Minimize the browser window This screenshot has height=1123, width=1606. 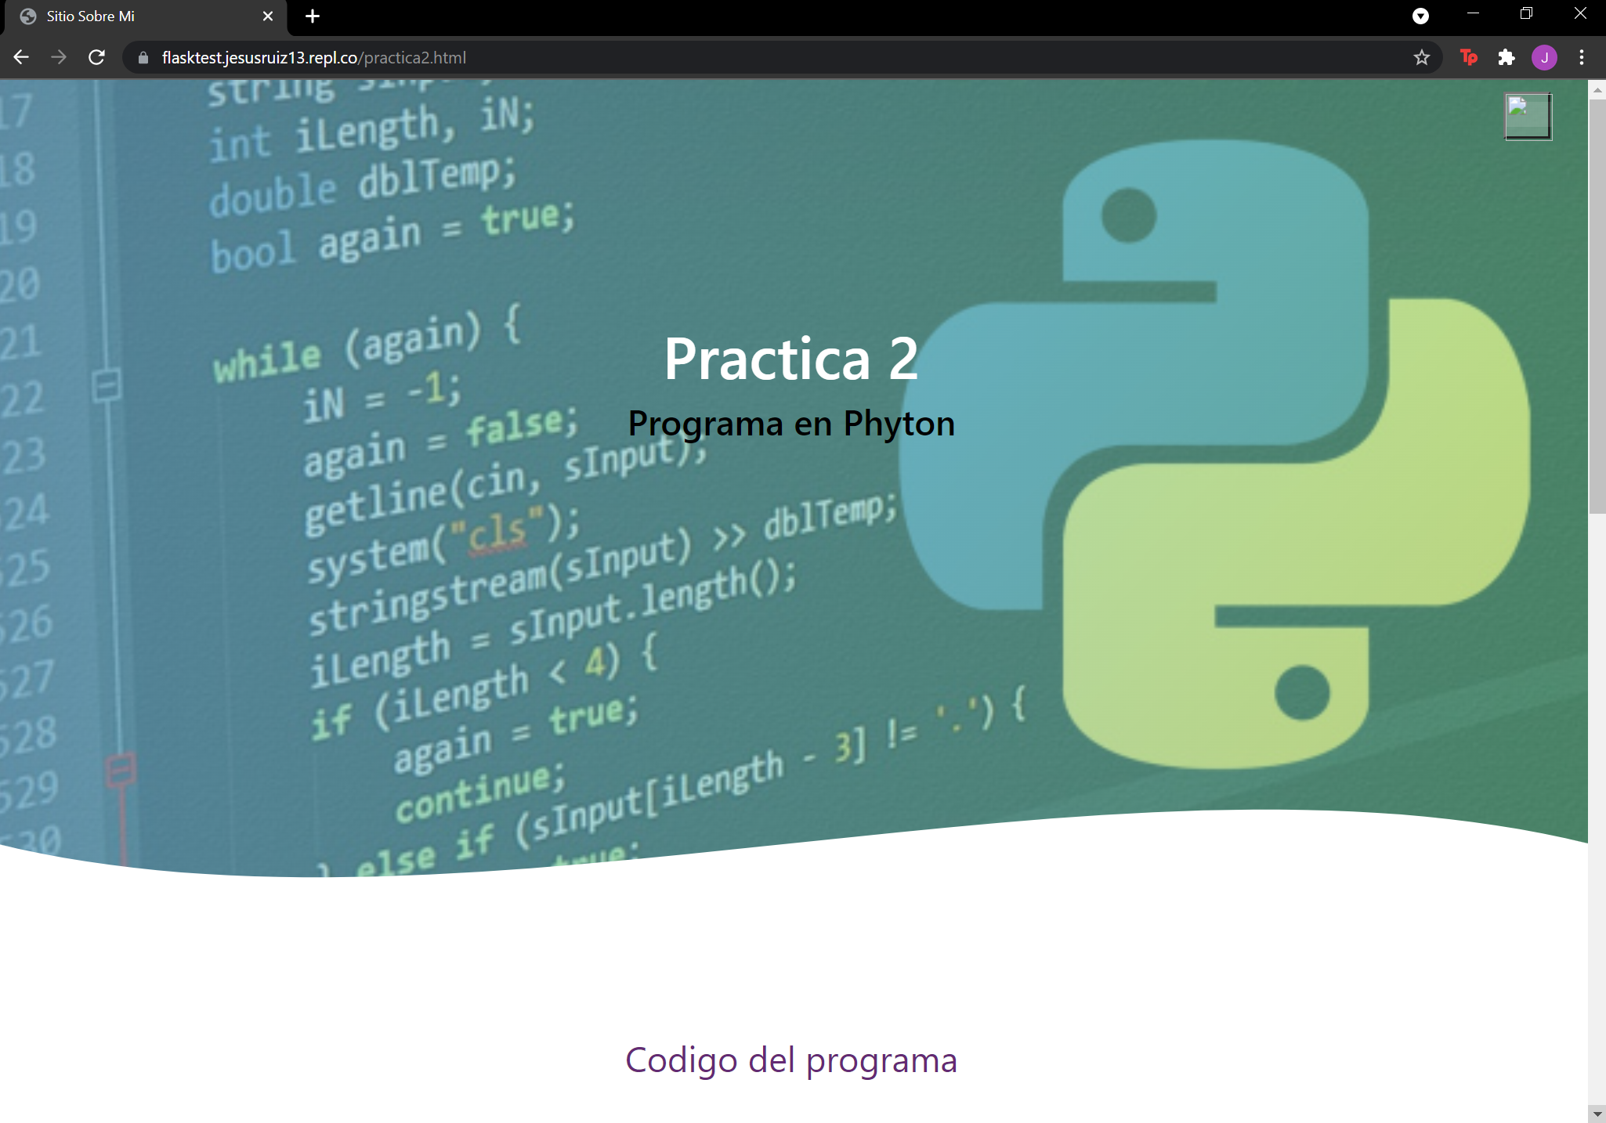pyautogui.click(x=1473, y=14)
